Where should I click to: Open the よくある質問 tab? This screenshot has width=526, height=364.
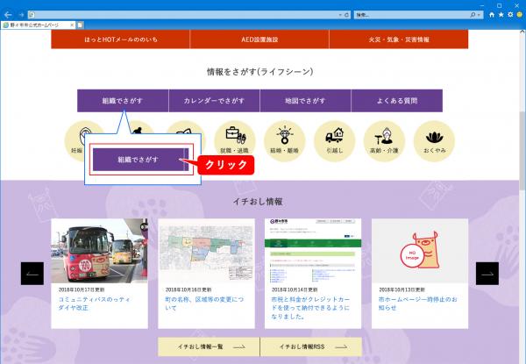pos(397,101)
